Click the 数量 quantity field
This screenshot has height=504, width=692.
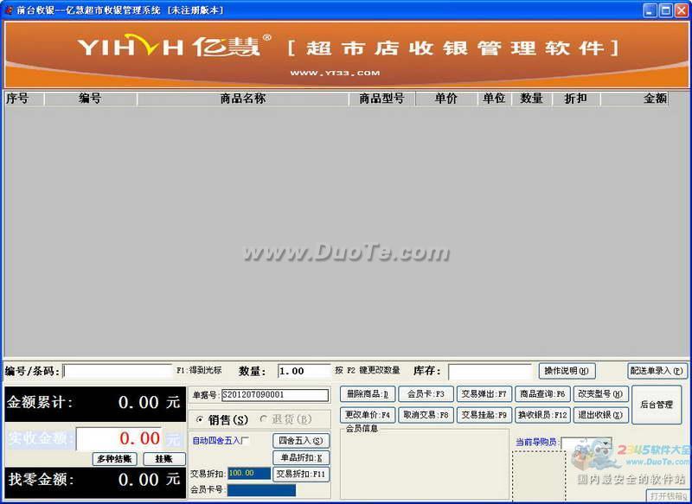(x=304, y=371)
